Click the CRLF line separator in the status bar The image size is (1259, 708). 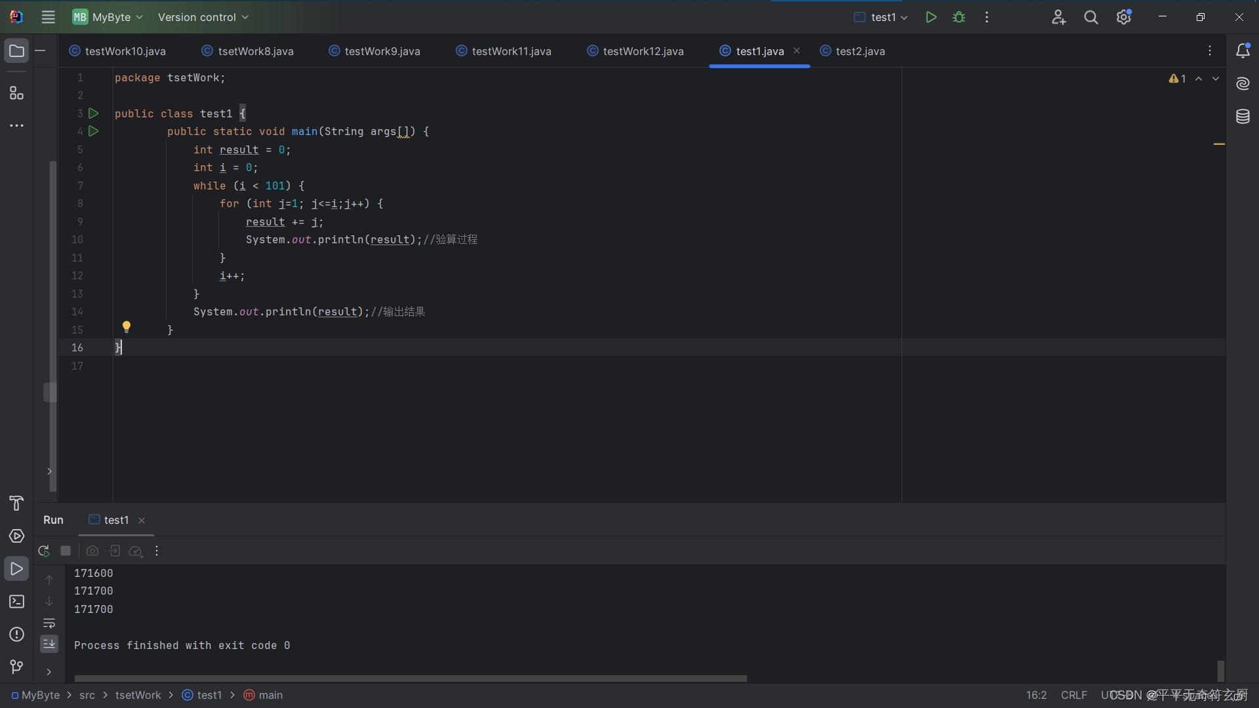[x=1073, y=695]
